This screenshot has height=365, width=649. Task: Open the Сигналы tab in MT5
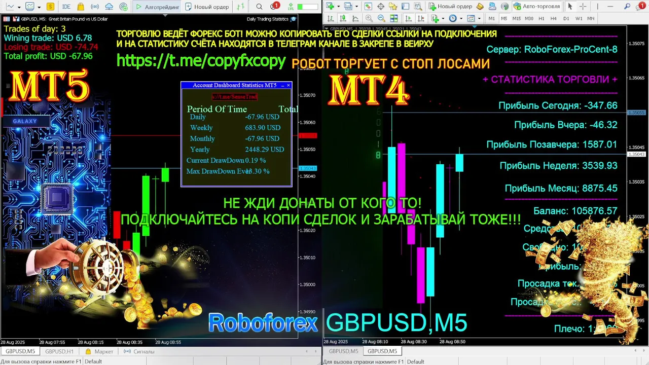pos(139,351)
